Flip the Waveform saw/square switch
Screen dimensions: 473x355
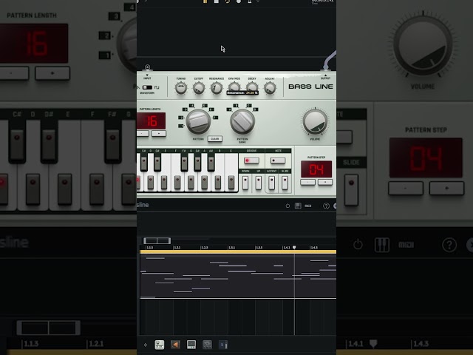(x=147, y=87)
